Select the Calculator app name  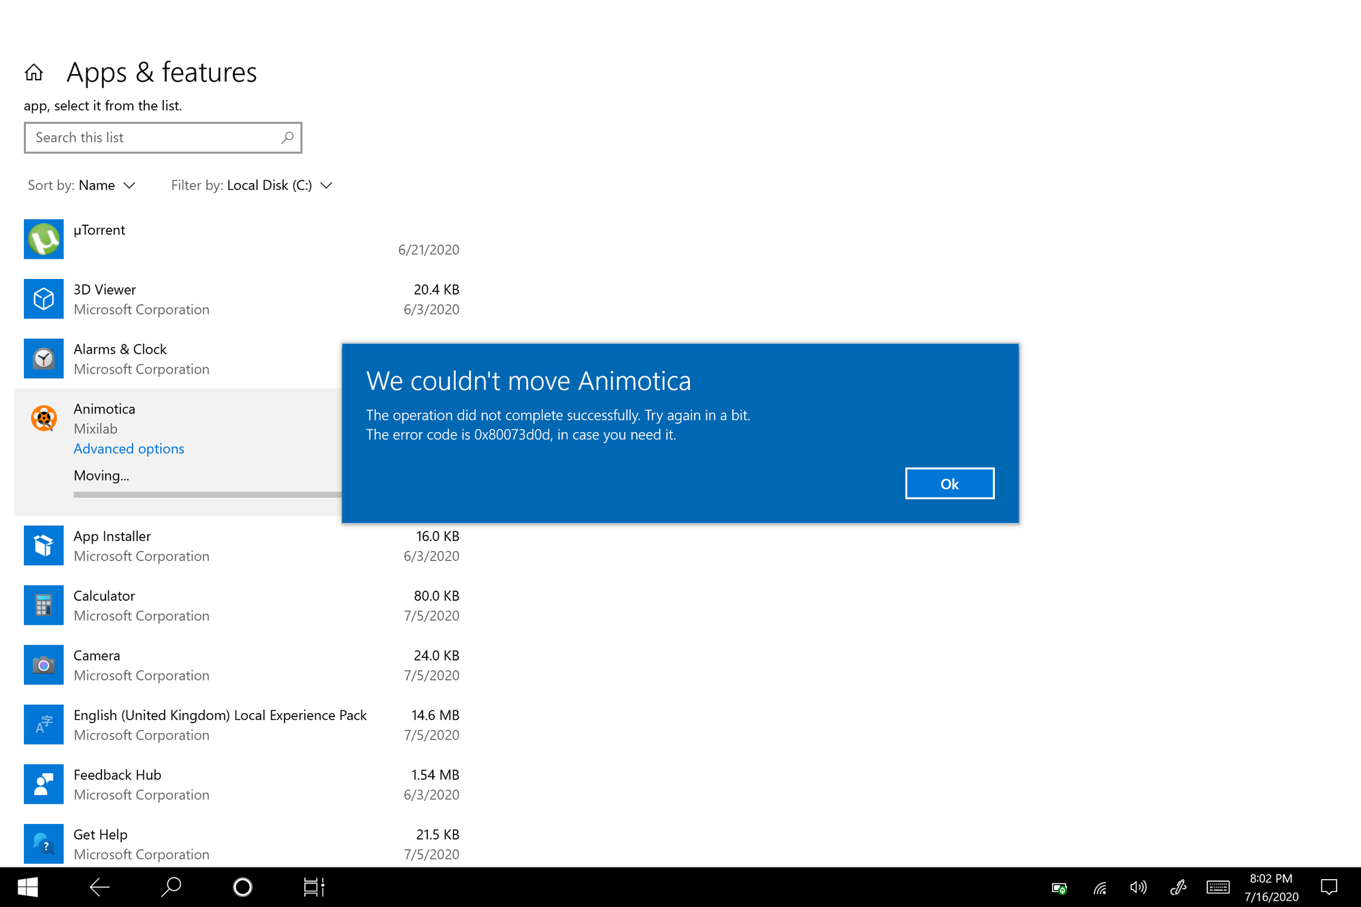pyautogui.click(x=104, y=596)
